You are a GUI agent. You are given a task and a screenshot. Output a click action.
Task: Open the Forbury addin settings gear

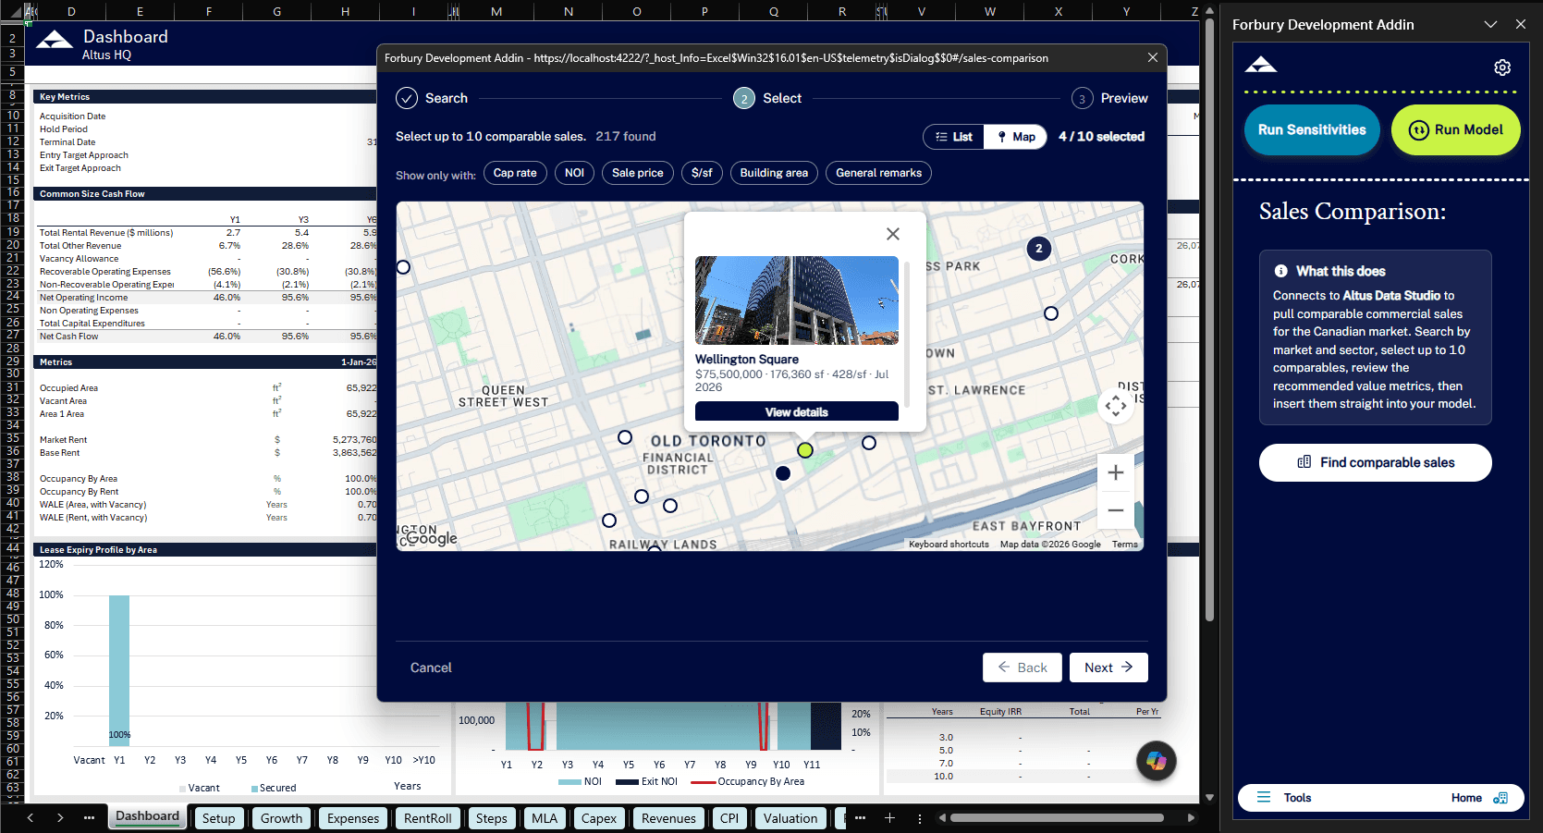[x=1502, y=67]
